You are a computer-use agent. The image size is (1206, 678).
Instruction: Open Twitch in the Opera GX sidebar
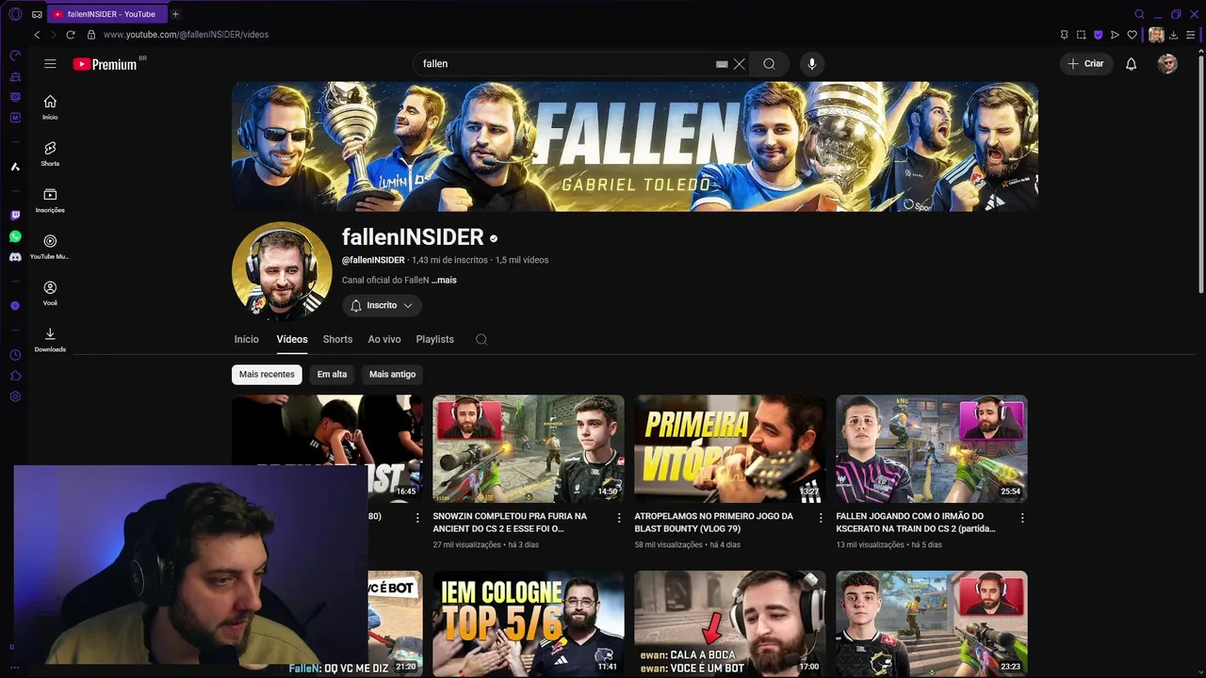pos(15,216)
